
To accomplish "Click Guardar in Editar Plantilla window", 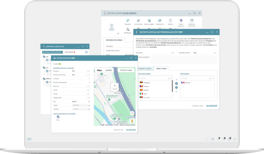I will click(211, 106).
